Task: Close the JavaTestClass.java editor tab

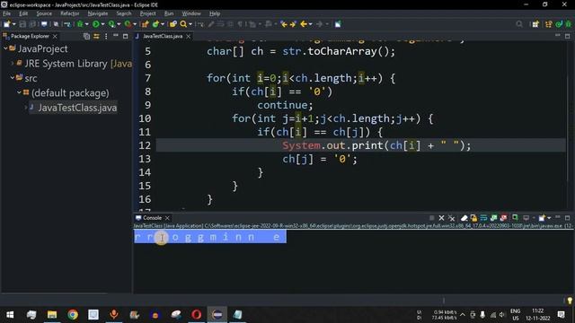Action: pos(188,36)
